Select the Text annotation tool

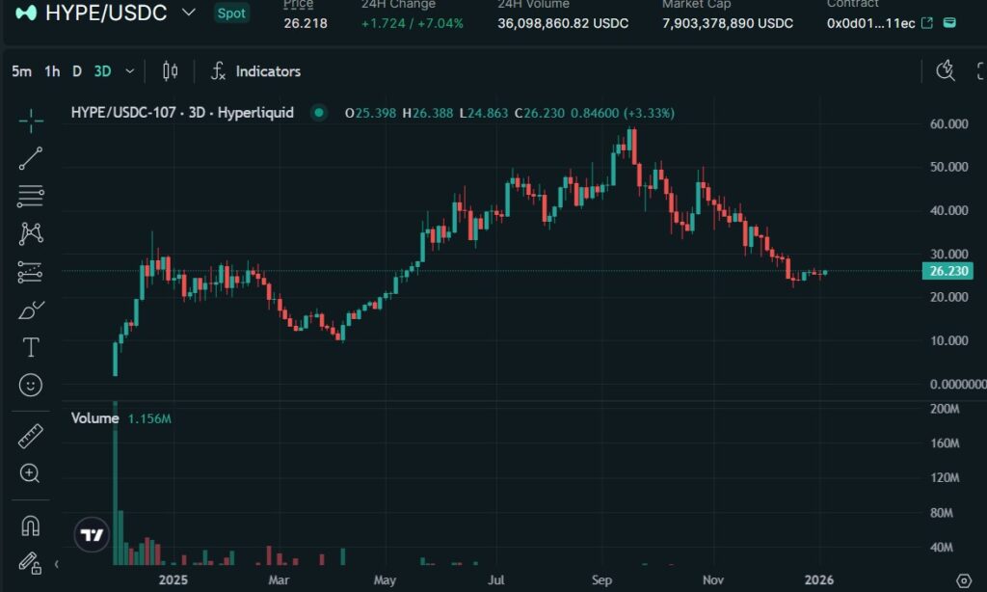(30, 346)
